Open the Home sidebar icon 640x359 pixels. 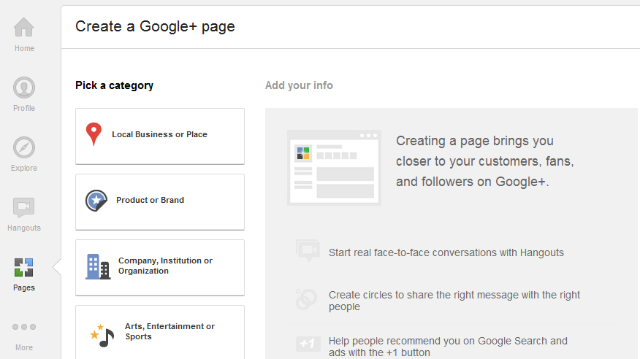[23, 27]
